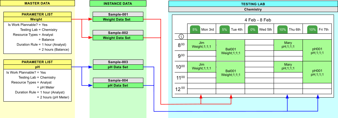Viewport: 338px width, 118px height.
Task: Select the 10% badge for Fri 7th
Action: coord(313,29)
